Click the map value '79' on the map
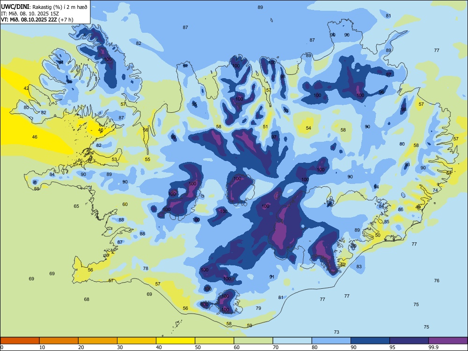Viewport: 468px width, 351px height. [x=258, y=308]
